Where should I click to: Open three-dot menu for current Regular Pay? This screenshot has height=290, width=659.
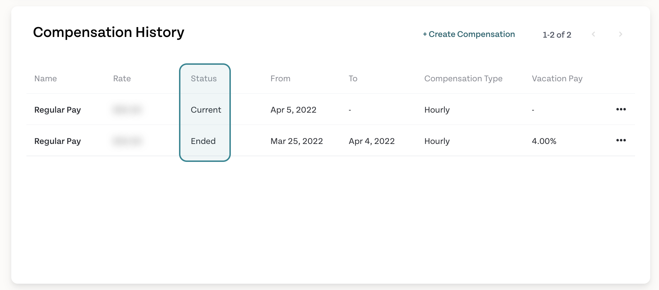[x=621, y=109]
